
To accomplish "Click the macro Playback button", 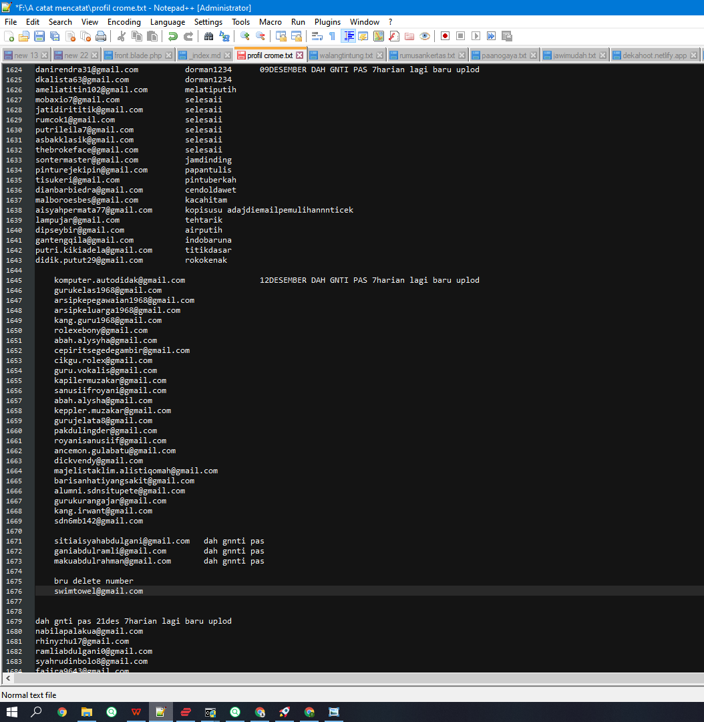I will pyautogui.click(x=476, y=36).
